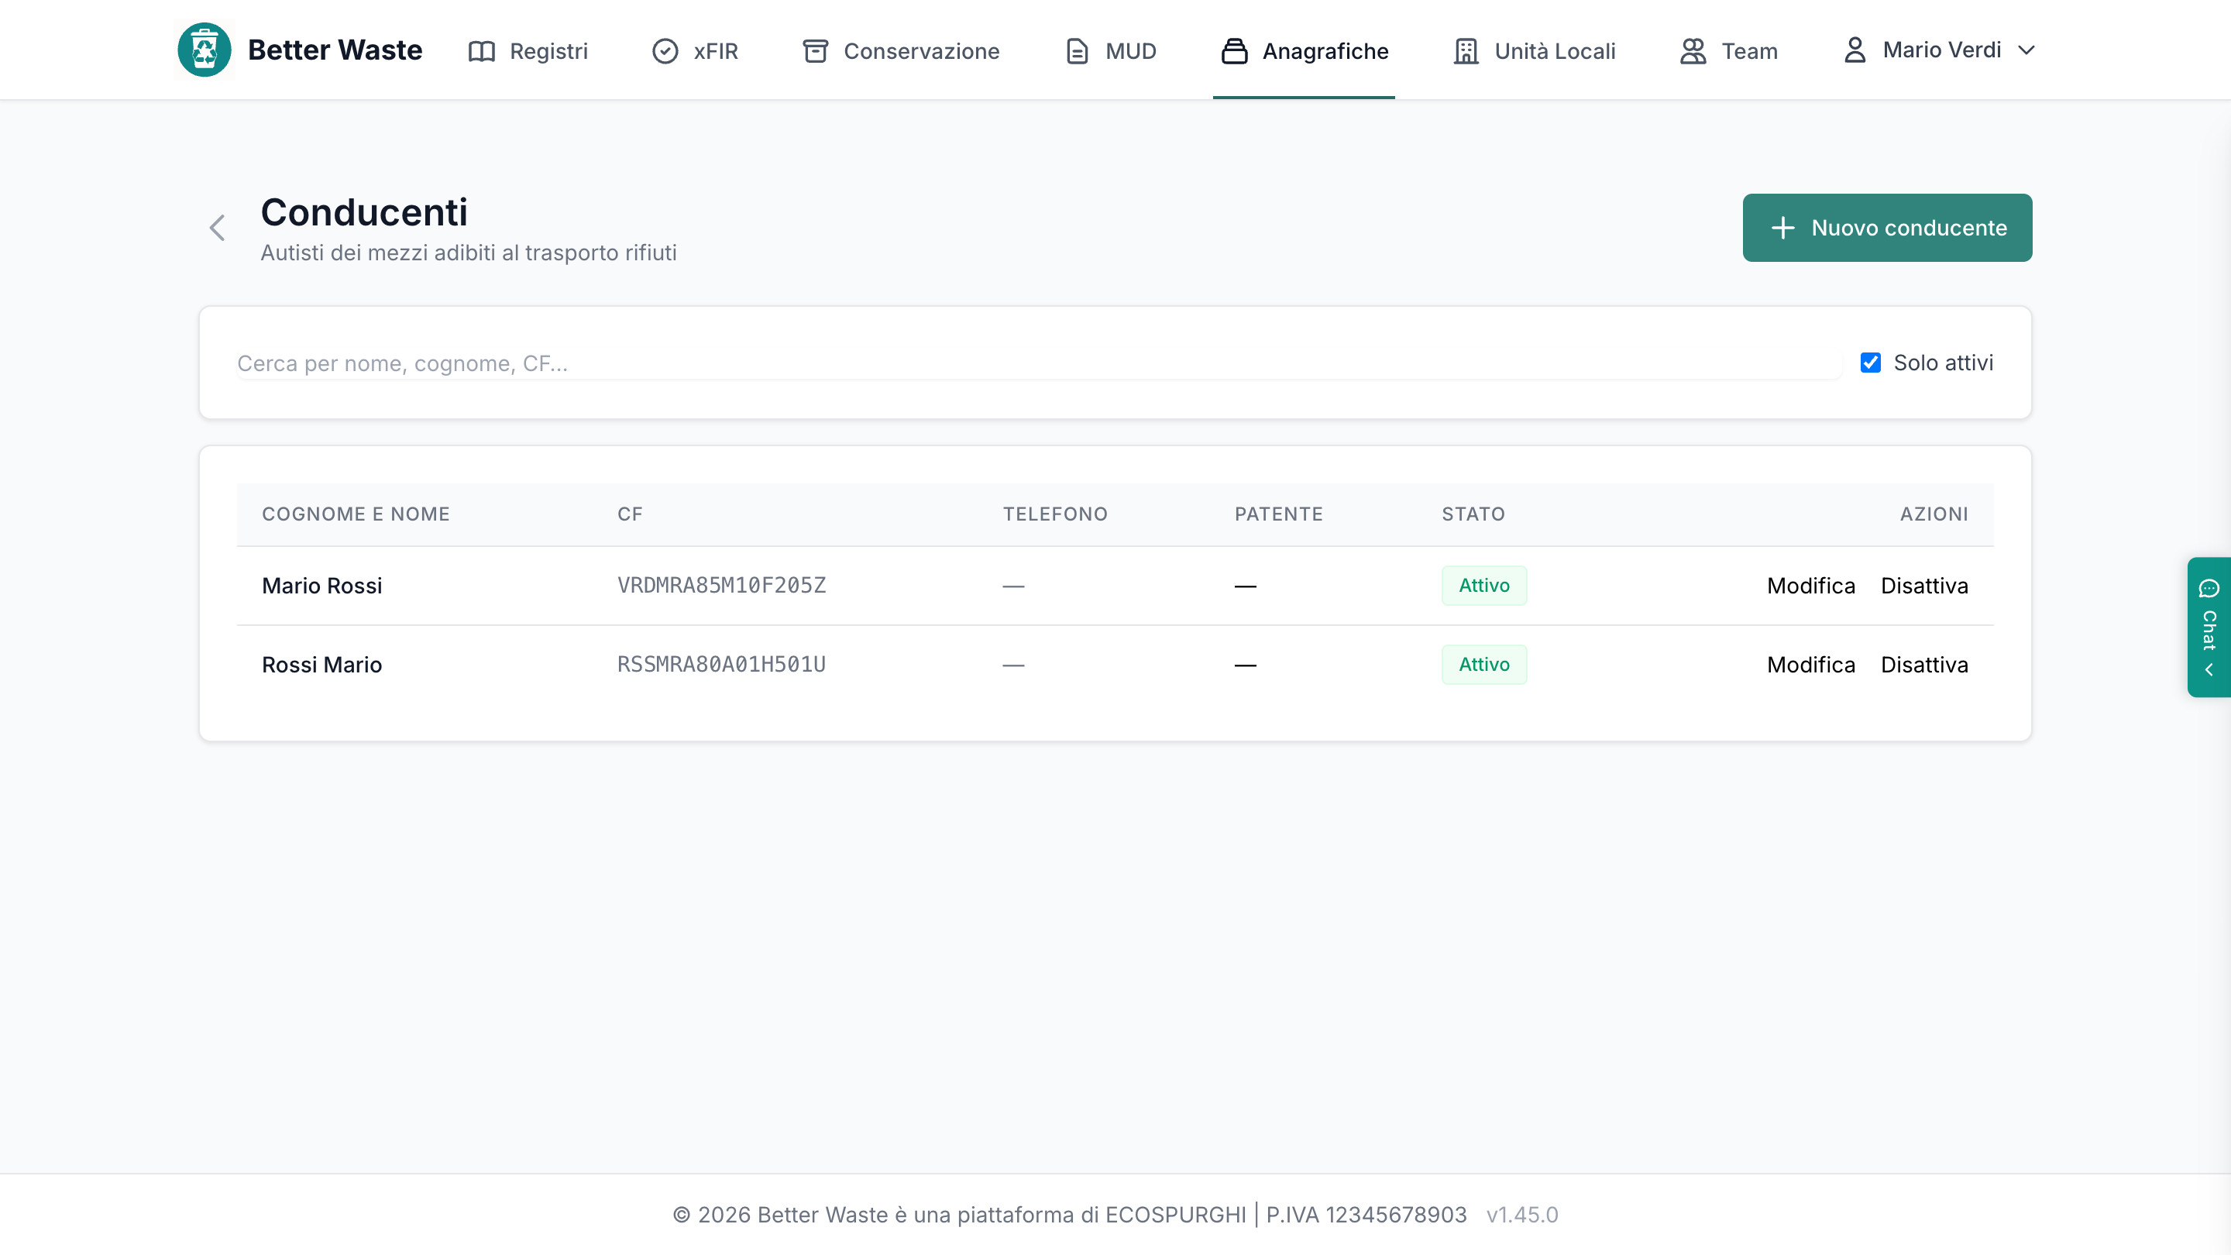The image size is (2231, 1255).
Task: Expand the Chat side panel chevron
Action: tap(2209, 669)
